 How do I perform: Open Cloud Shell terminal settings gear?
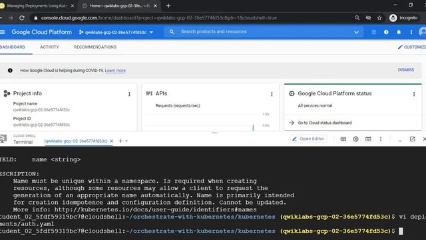[355, 139]
